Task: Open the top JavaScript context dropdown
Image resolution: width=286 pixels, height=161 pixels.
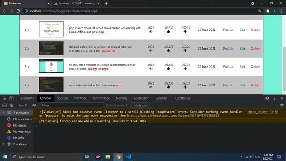Action: [23, 106]
